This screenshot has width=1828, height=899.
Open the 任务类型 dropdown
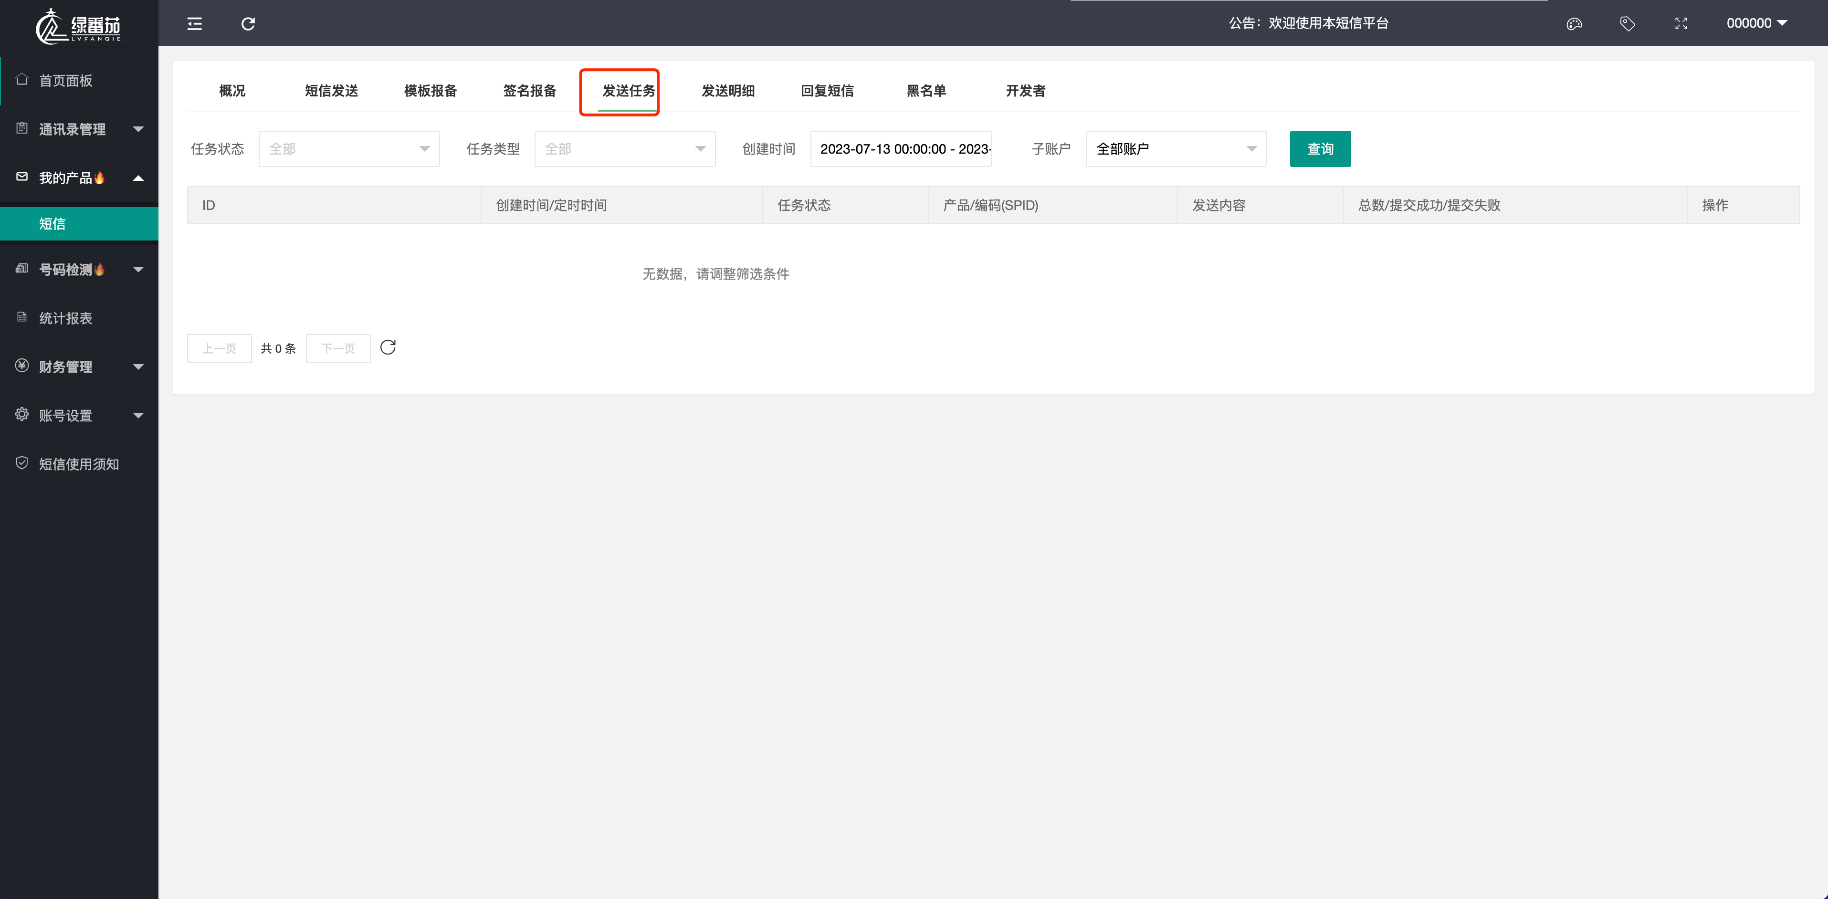624,149
